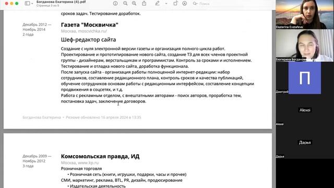The width and height of the screenshot is (334, 188).
Task: Activate the markup highlight pen tool
Action: pyautogui.click(x=157, y=4)
